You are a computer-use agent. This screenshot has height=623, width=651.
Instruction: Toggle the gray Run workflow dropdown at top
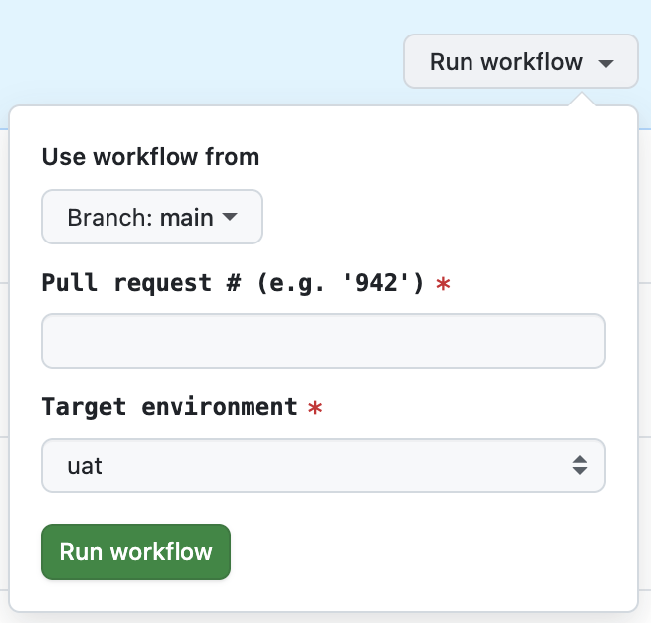click(x=521, y=62)
